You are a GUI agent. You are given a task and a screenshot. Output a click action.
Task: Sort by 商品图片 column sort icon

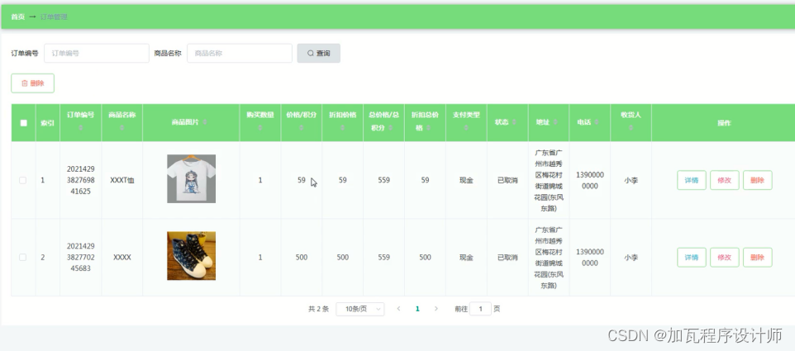(205, 122)
